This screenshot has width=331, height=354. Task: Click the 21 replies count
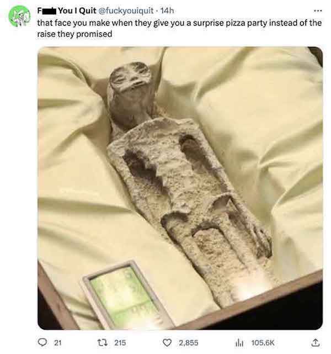click(x=58, y=343)
